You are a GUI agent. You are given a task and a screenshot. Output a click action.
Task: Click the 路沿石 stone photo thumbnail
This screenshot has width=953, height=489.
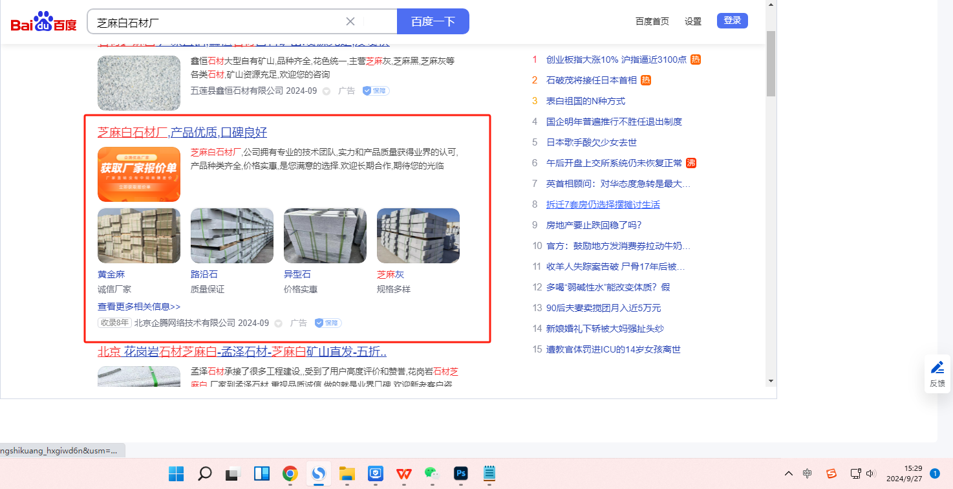(232, 235)
